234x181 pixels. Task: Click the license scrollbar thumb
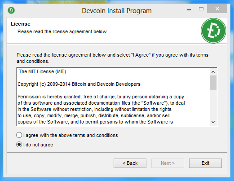[x=213, y=83]
